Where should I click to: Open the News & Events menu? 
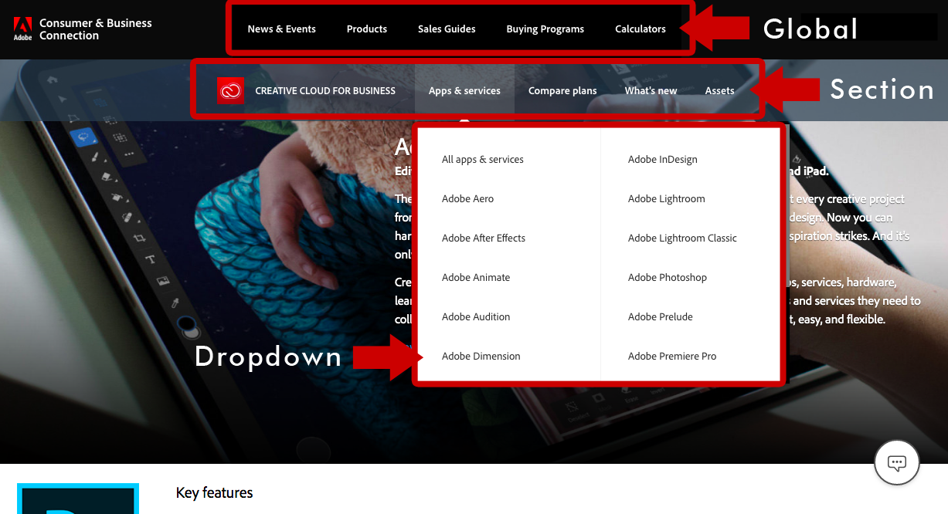[281, 29]
